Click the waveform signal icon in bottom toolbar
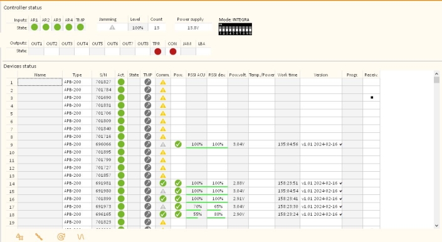 coord(81,236)
